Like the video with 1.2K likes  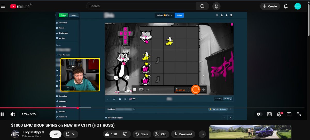111,134
